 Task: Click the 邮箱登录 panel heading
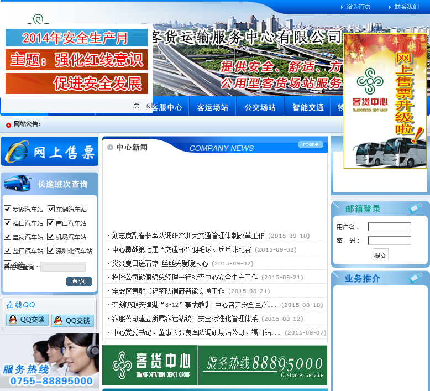point(363,209)
